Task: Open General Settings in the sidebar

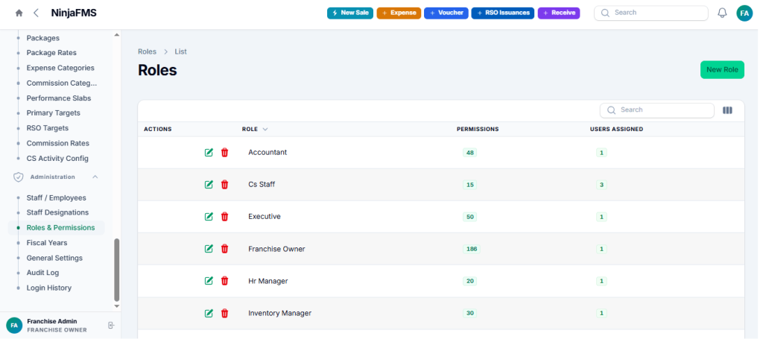Action: 54,259
